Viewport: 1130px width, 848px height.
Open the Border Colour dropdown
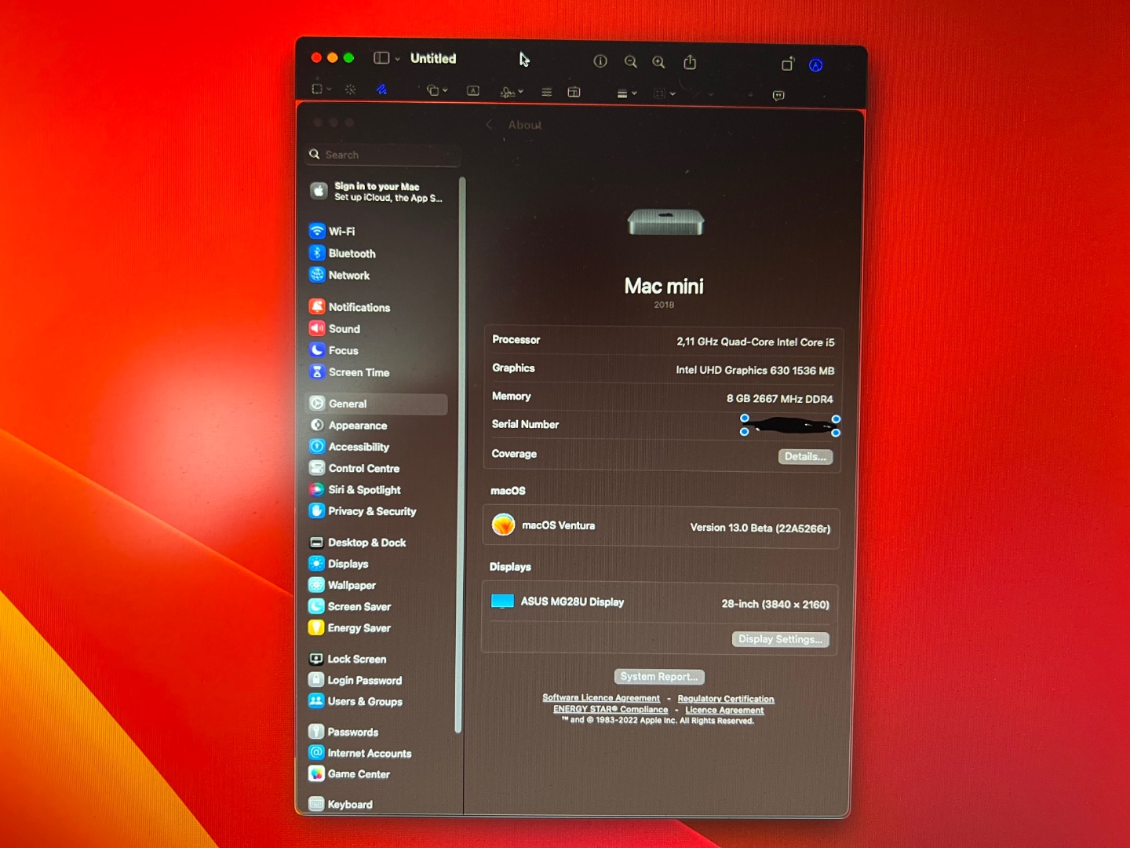(x=665, y=93)
